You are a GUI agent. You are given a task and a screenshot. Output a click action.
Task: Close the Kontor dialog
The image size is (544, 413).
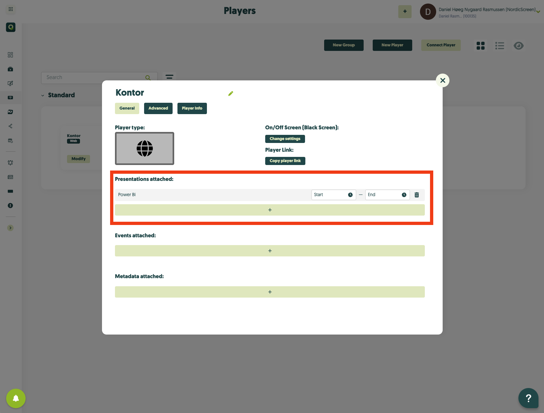pos(443,80)
